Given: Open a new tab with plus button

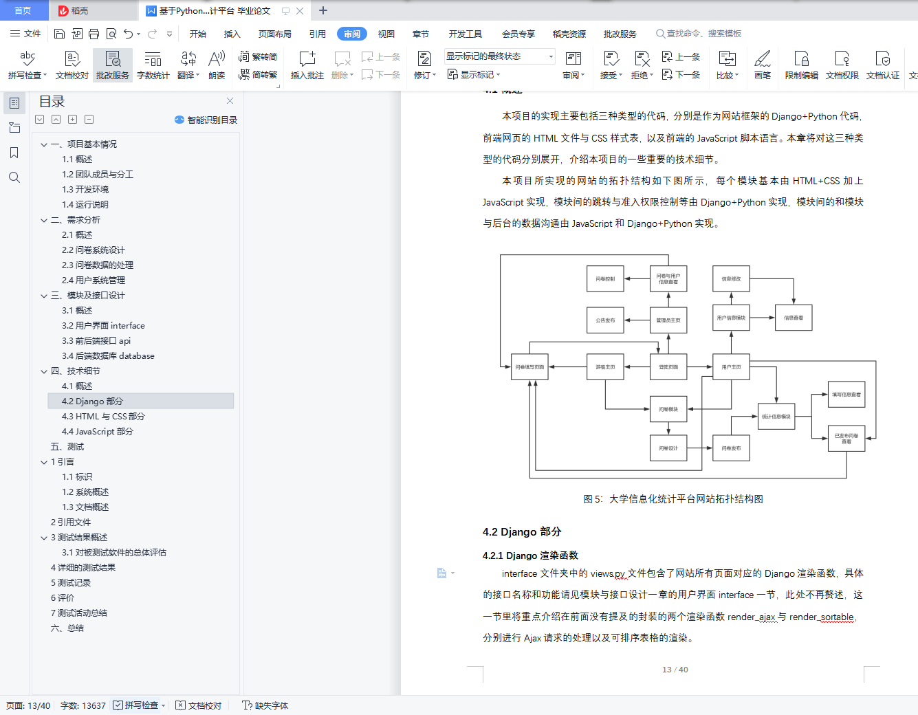Looking at the screenshot, I should click(x=323, y=10).
